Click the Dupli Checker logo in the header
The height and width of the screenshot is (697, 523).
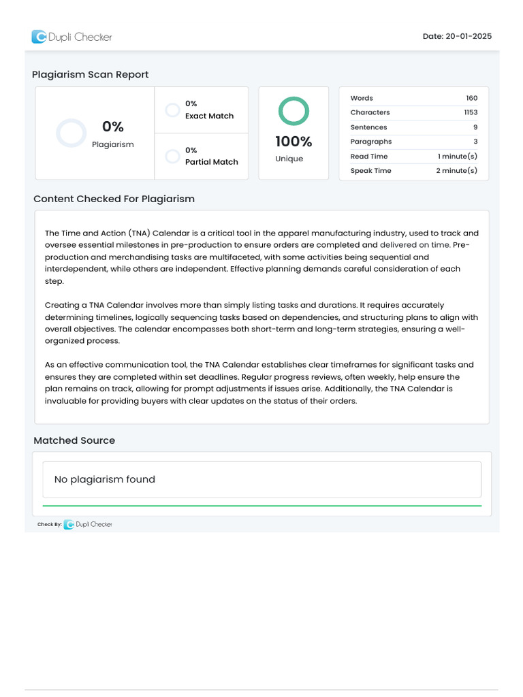[x=72, y=37]
